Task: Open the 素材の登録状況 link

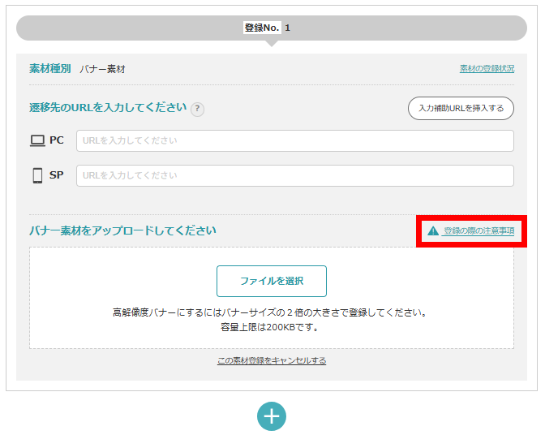Action: click(x=487, y=69)
